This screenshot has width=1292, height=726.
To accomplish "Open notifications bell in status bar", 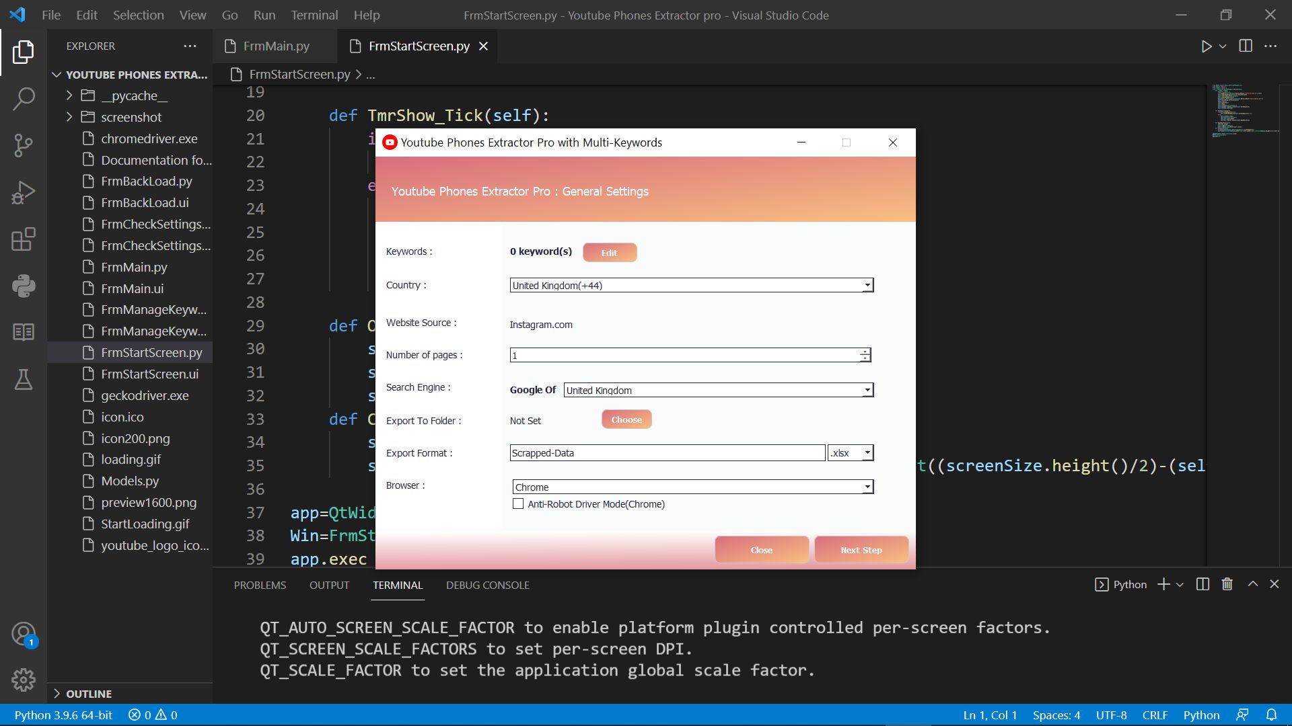I will (1271, 715).
